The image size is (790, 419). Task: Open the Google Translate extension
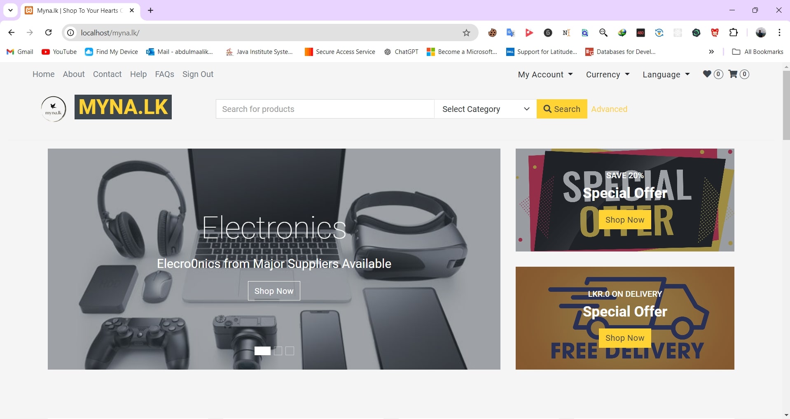pyautogui.click(x=510, y=33)
